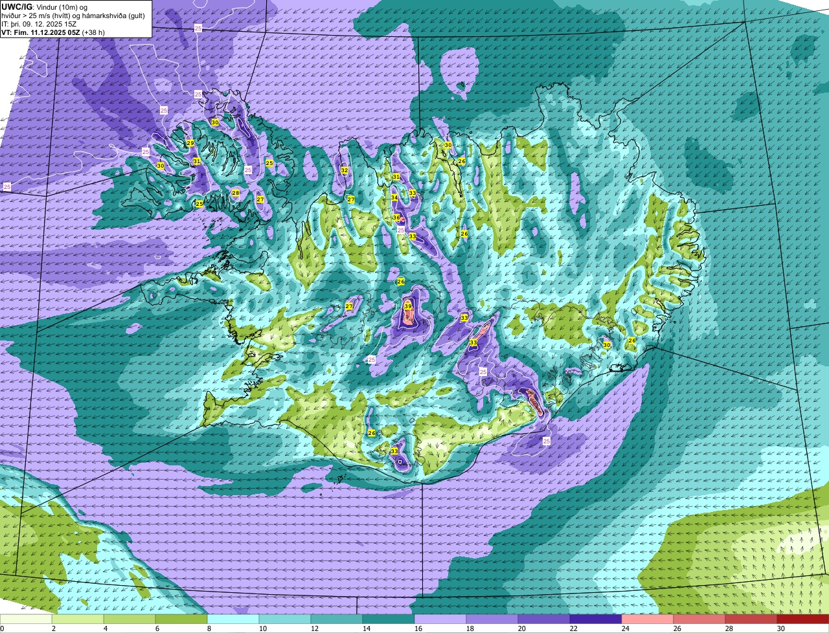
Task: Select the yellow 28 peak gust marker
Action: tap(236, 193)
